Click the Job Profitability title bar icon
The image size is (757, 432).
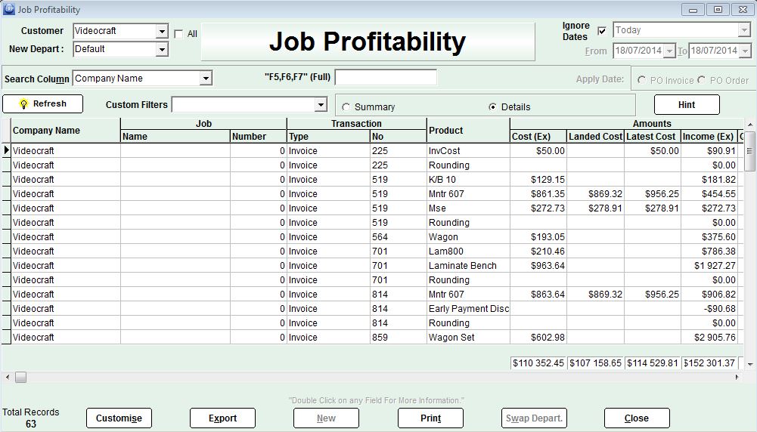pyautogui.click(x=9, y=10)
